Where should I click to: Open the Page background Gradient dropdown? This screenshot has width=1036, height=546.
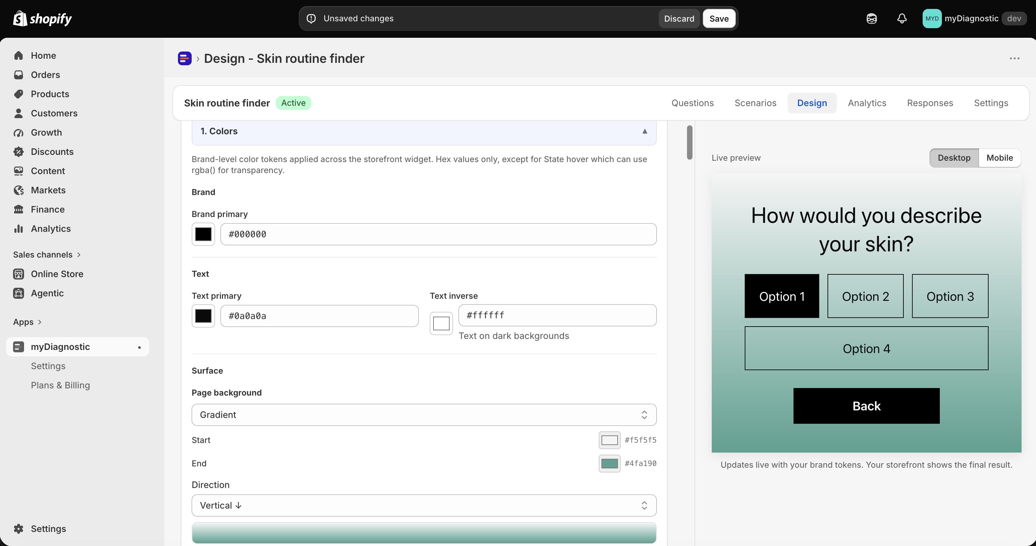coord(424,414)
